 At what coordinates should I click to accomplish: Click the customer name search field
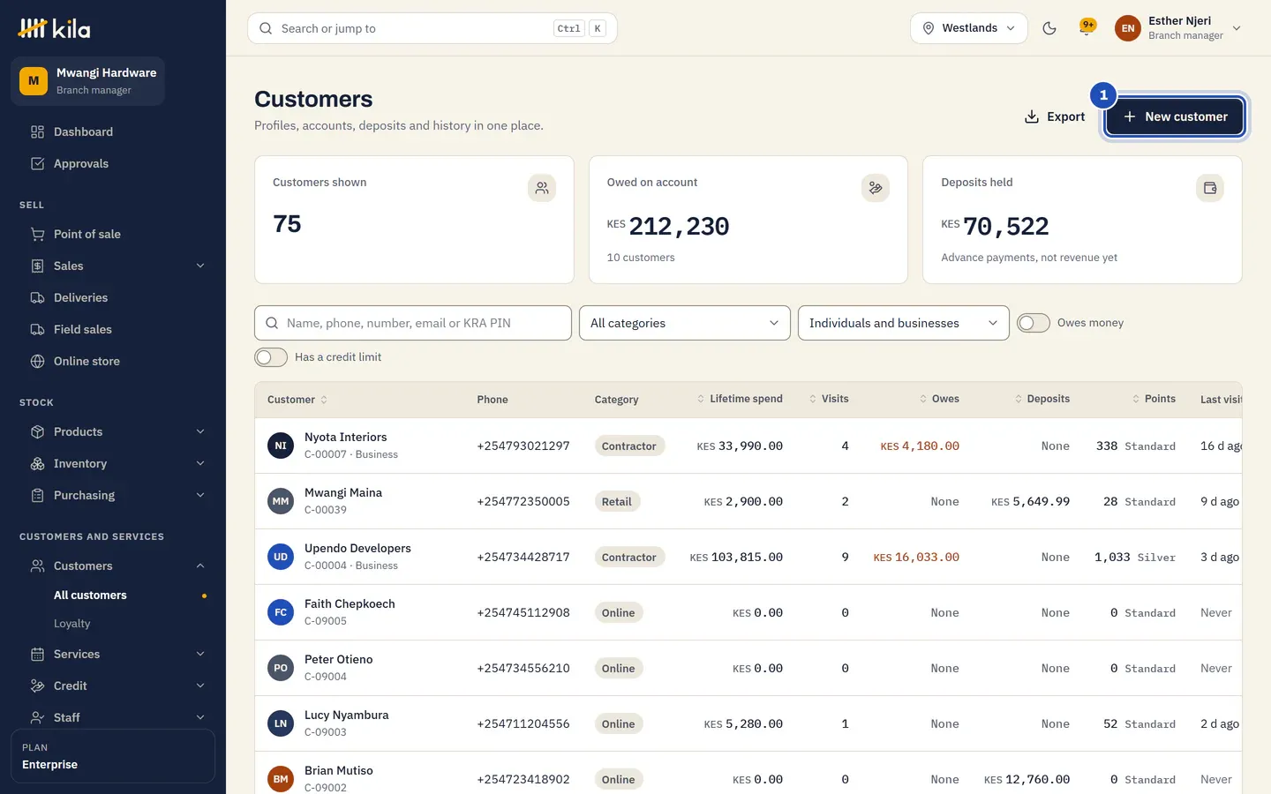[413, 323]
